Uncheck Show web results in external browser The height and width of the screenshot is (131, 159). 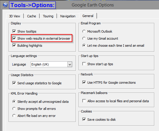(14, 38)
